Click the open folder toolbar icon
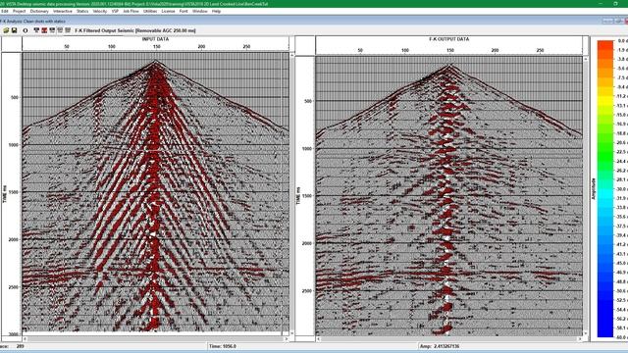 pos(6,30)
